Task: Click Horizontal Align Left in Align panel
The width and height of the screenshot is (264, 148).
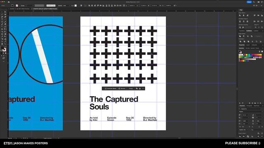Action: 240,15
